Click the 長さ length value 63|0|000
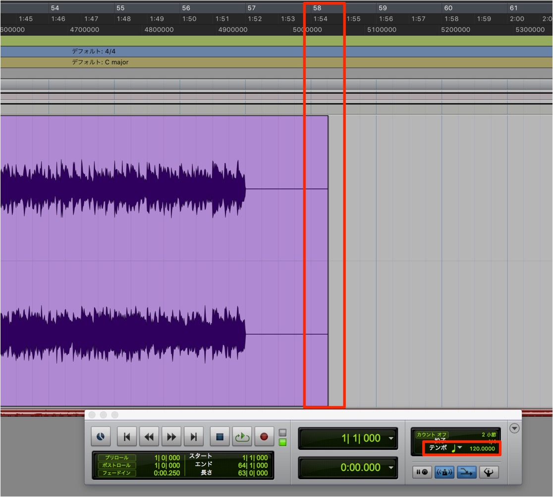Image resolution: width=553 pixels, height=497 pixels. tap(253, 473)
